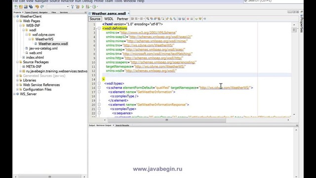Viewport: 316px width, 178px height.
Task: Collapse the WeatherClient project node
Action: (14, 16)
